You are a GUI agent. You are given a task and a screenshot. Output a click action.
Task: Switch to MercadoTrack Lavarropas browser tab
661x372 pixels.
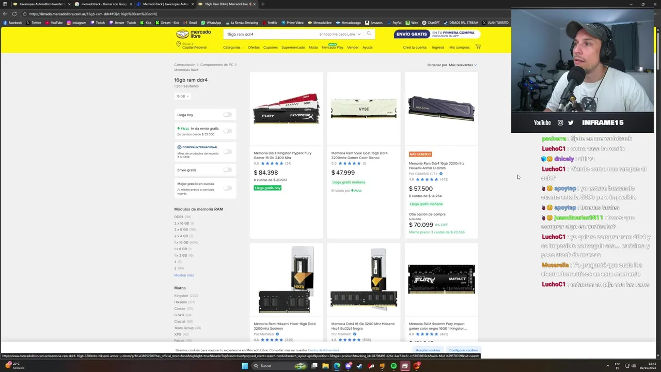pyautogui.click(x=165, y=4)
